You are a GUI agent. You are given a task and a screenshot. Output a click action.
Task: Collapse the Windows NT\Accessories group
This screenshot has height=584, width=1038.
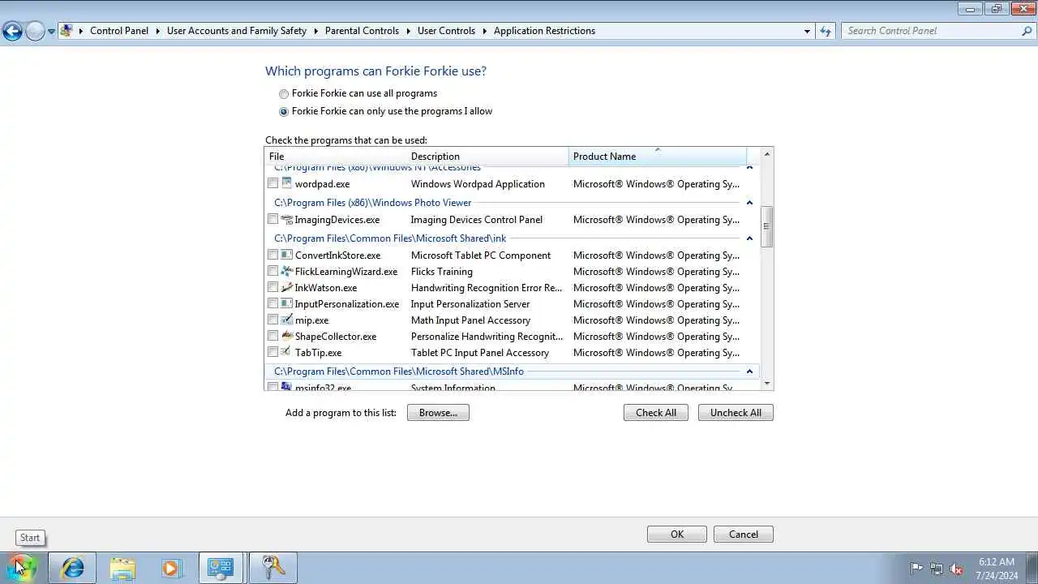749,168
